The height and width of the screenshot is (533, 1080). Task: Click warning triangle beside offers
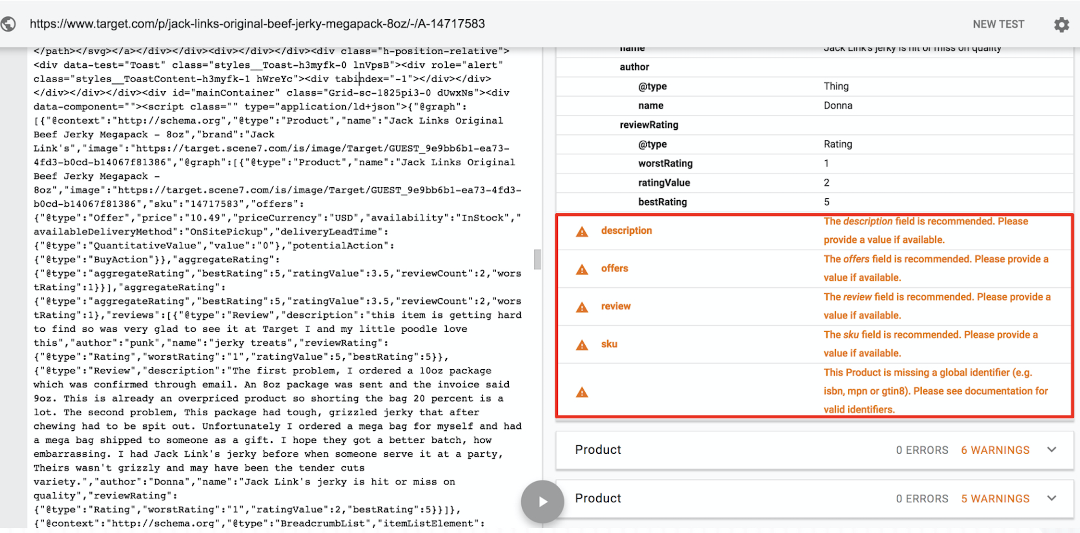point(582,269)
